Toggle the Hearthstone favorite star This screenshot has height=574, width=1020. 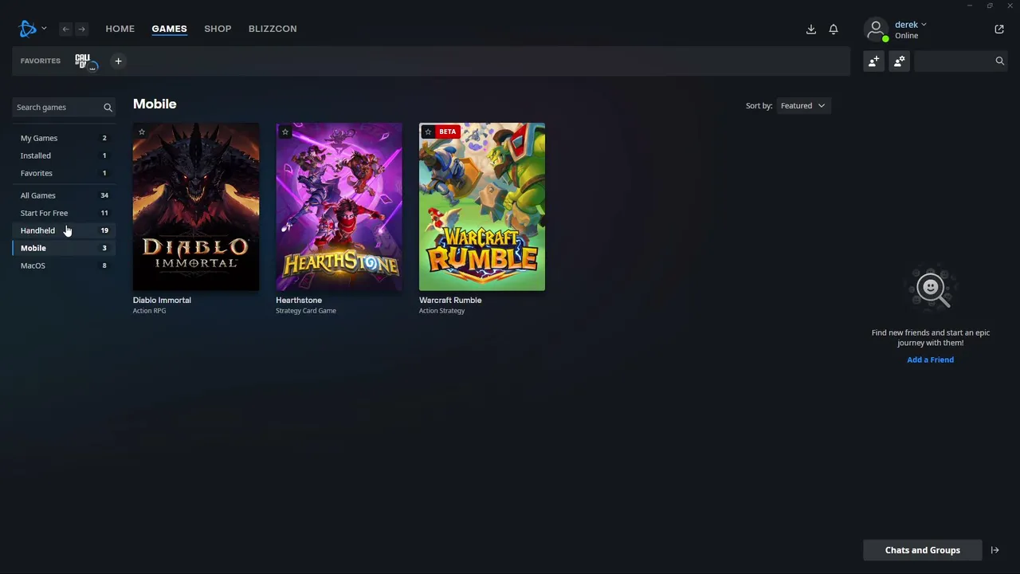click(x=285, y=132)
